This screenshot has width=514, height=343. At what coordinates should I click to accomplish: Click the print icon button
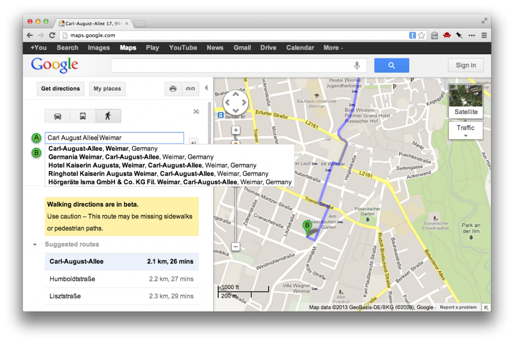[173, 89]
